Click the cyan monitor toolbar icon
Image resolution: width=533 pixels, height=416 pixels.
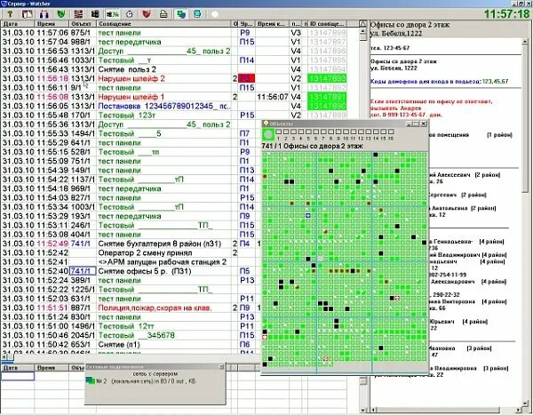(197, 14)
